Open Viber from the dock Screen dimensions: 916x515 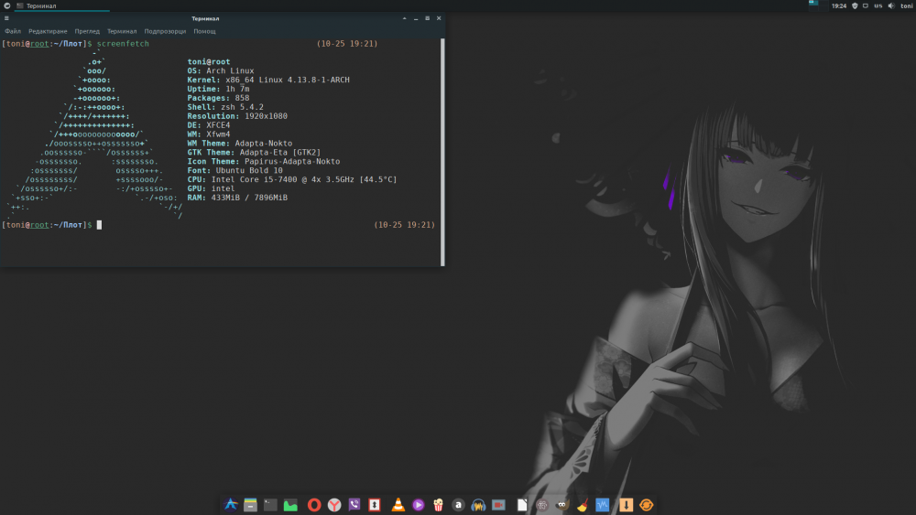(x=354, y=505)
